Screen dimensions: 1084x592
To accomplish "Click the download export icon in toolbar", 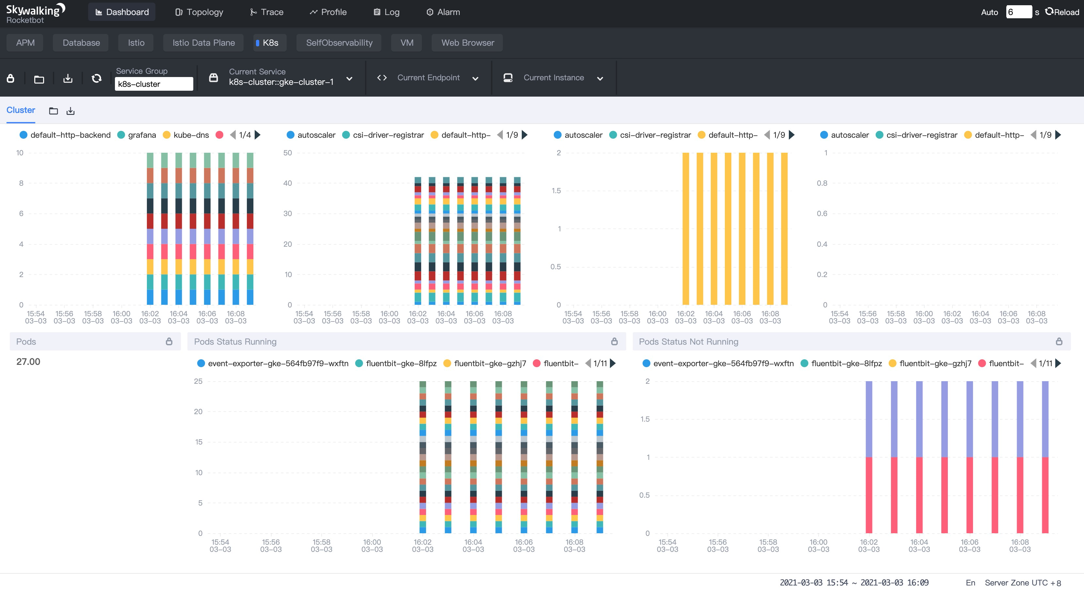I will pos(68,78).
